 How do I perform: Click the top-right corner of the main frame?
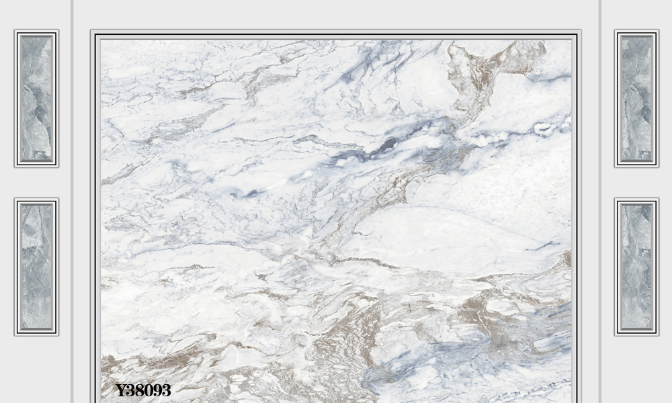tap(576, 35)
